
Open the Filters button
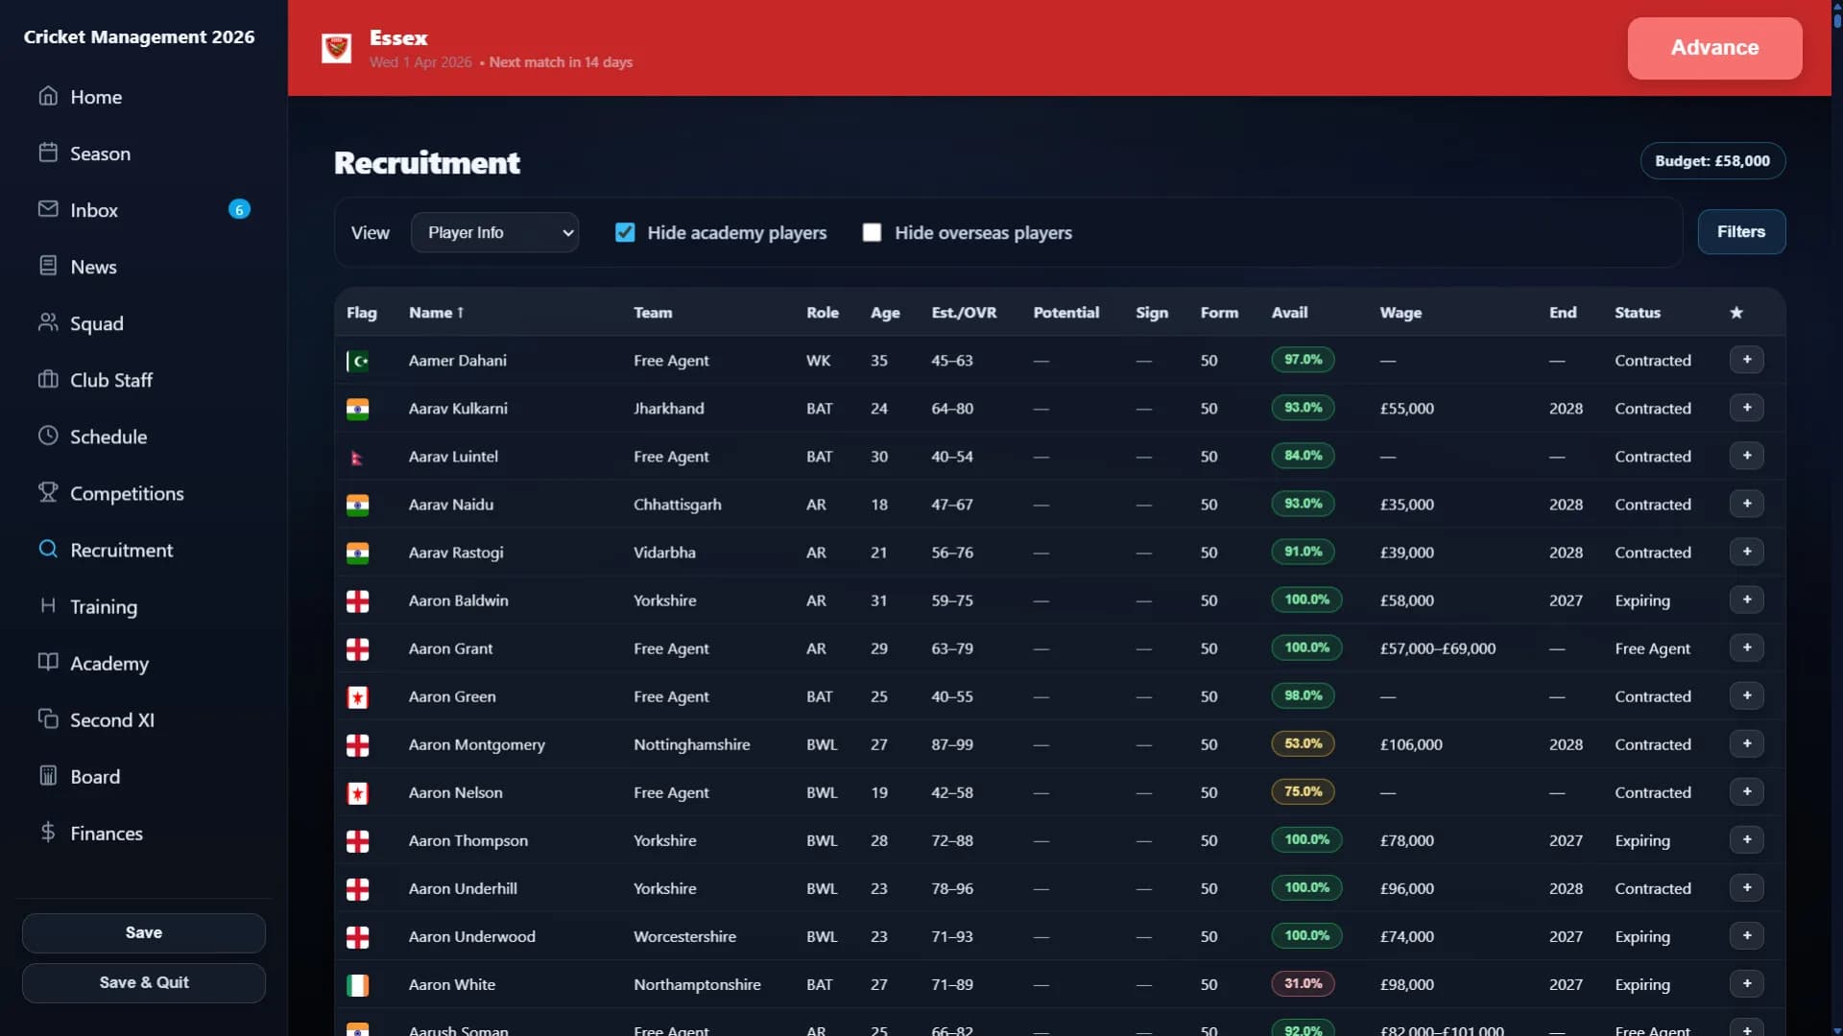tap(1741, 231)
